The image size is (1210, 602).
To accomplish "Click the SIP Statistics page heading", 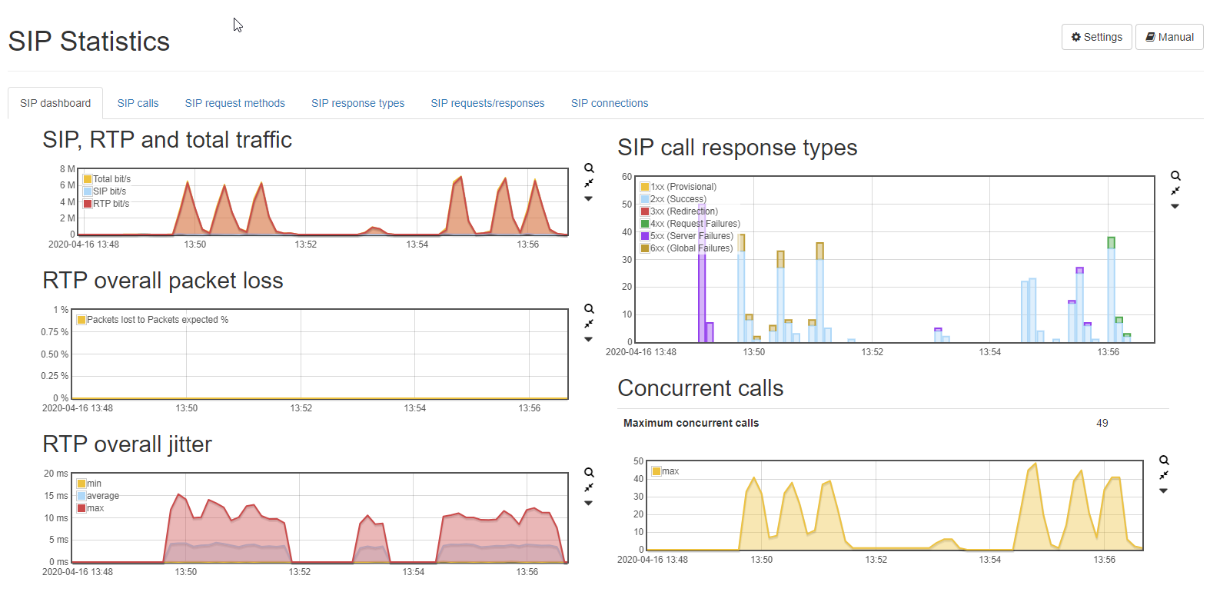I will [x=89, y=42].
